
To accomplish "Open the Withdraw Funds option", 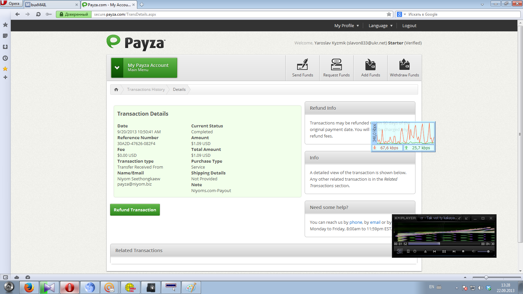I will click(x=404, y=68).
